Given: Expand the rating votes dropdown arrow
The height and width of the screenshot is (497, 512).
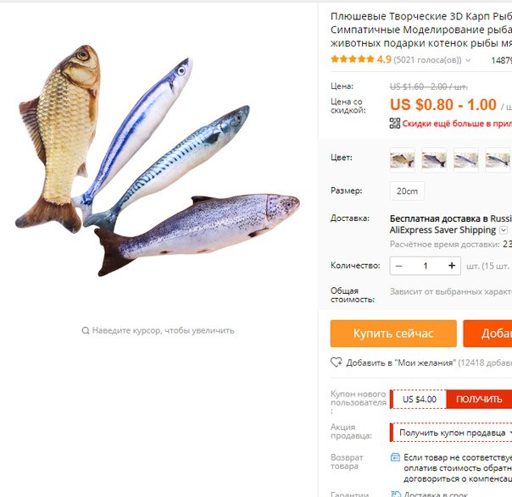Looking at the screenshot, I should click(x=468, y=60).
